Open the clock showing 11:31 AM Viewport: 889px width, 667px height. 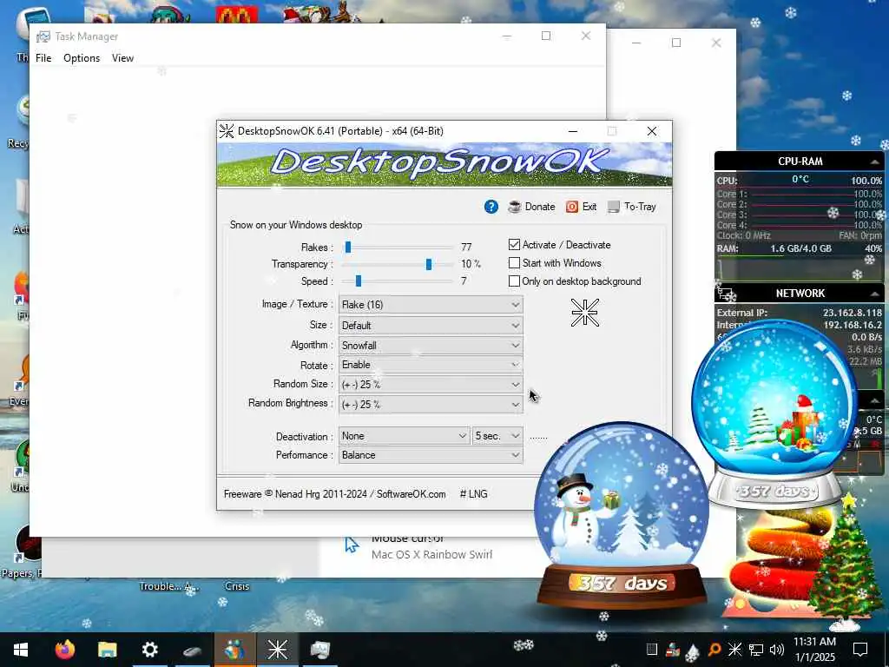click(x=814, y=650)
